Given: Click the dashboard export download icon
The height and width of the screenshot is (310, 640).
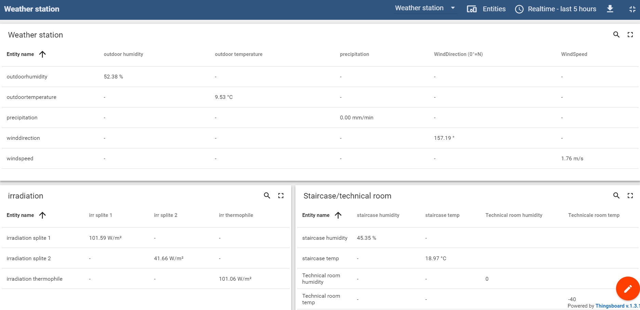Looking at the screenshot, I should (610, 9).
